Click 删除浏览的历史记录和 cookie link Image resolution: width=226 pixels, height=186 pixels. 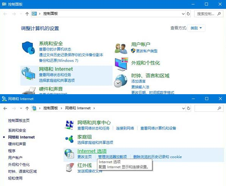(158, 157)
